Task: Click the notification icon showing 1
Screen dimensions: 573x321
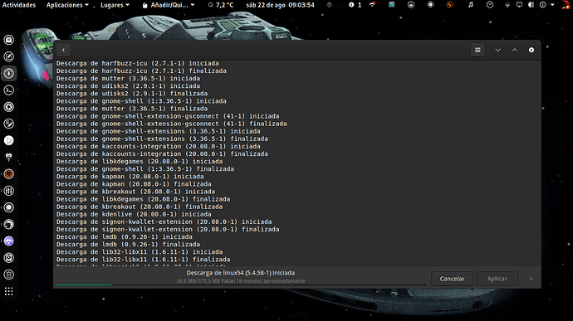Action: click(x=355, y=5)
